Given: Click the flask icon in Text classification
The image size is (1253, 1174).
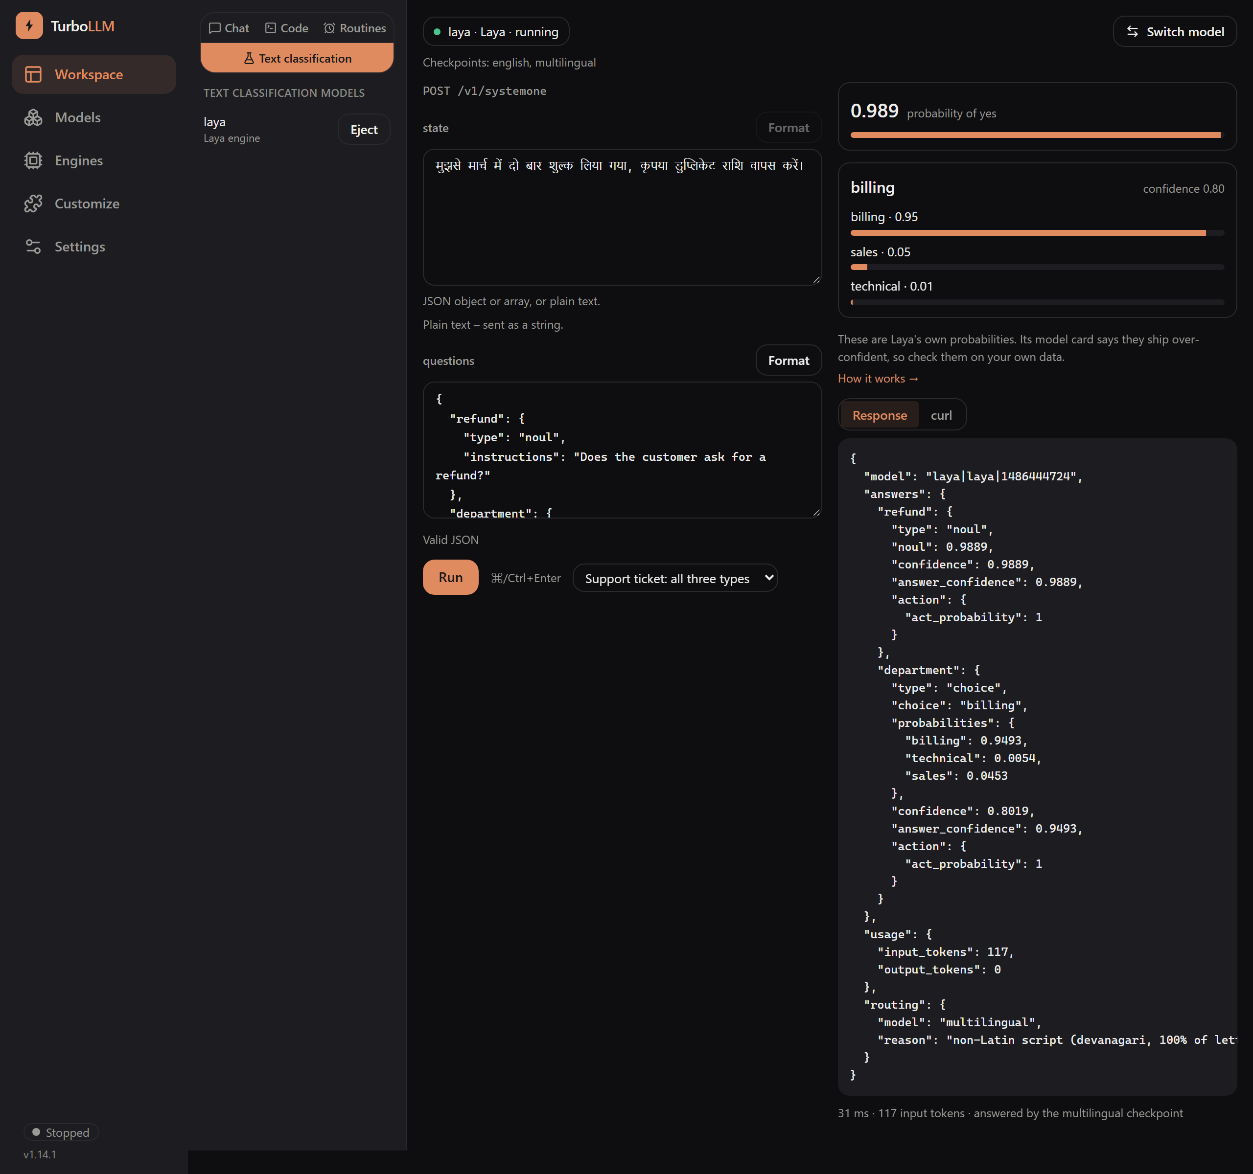Looking at the screenshot, I should 249,59.
